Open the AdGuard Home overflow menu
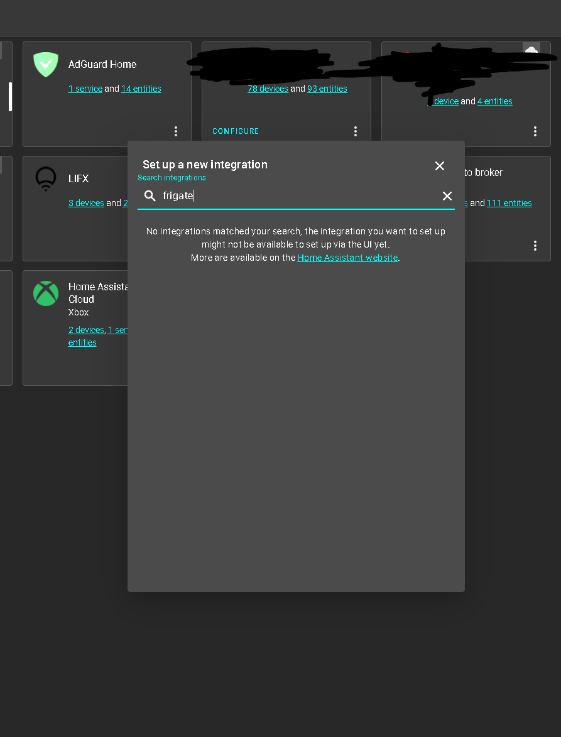Screen dimensions: 561x737 coord(176,131)
